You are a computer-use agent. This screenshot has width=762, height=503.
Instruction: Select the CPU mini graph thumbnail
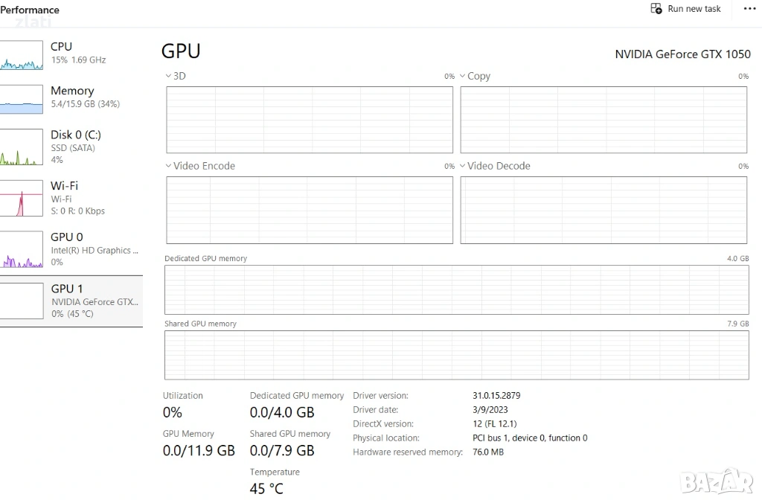pyautogui.click(x=22, y=54)
